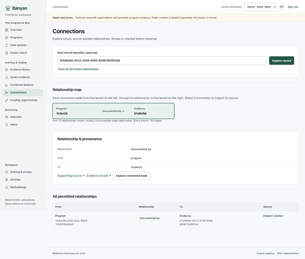Select the active Connections sidebar item
Image resolution: width=305 pixels, height=259 pixels.
(23, 92)
